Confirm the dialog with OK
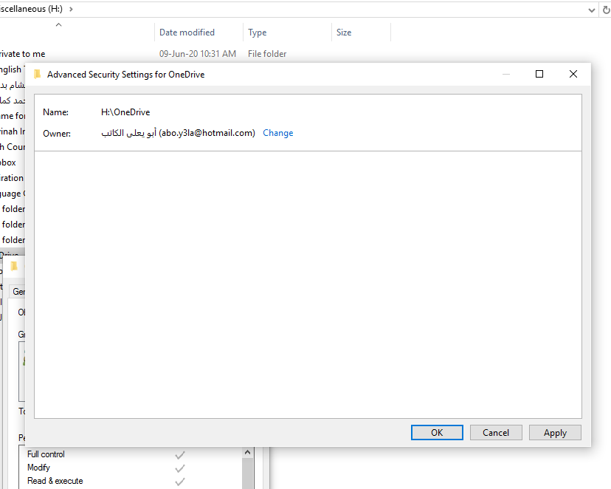The width and height of the screenshot is (611, 489). 437,432
